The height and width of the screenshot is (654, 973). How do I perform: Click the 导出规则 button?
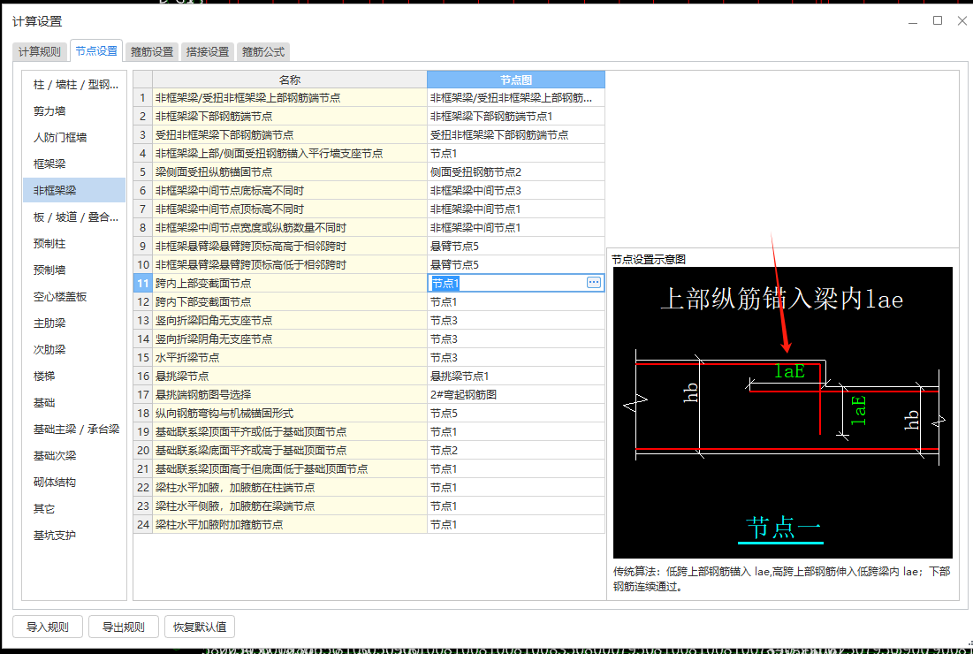(124, 627)
